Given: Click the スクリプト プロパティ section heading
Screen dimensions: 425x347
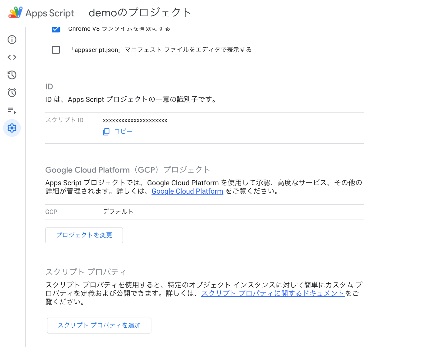Looking at the screenshot, I should (x=86, y=272).
